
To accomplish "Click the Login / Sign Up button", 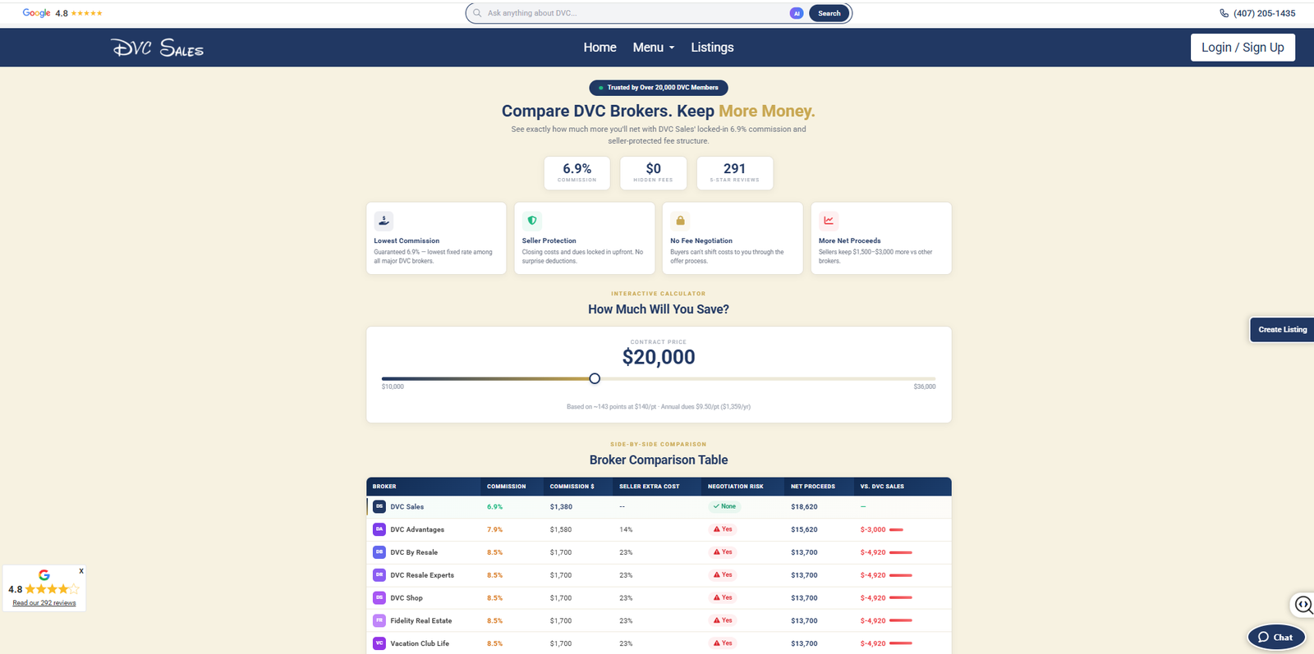I will (1243, 48).
